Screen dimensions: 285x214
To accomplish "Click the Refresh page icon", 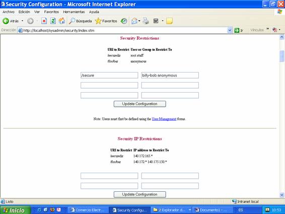I will 53,21.
